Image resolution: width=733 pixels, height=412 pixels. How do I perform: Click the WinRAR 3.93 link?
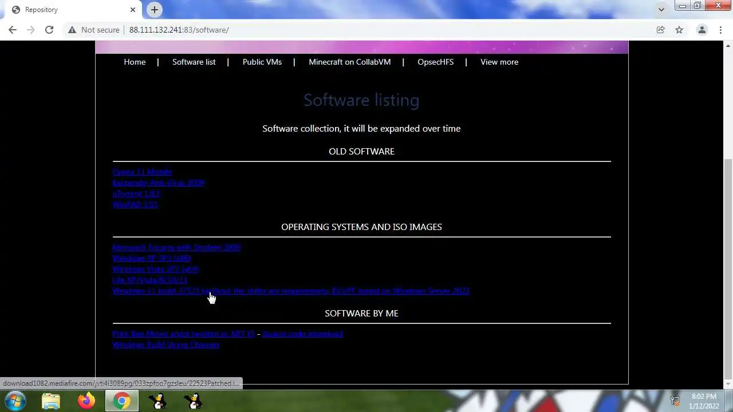(x=135, y=204)
